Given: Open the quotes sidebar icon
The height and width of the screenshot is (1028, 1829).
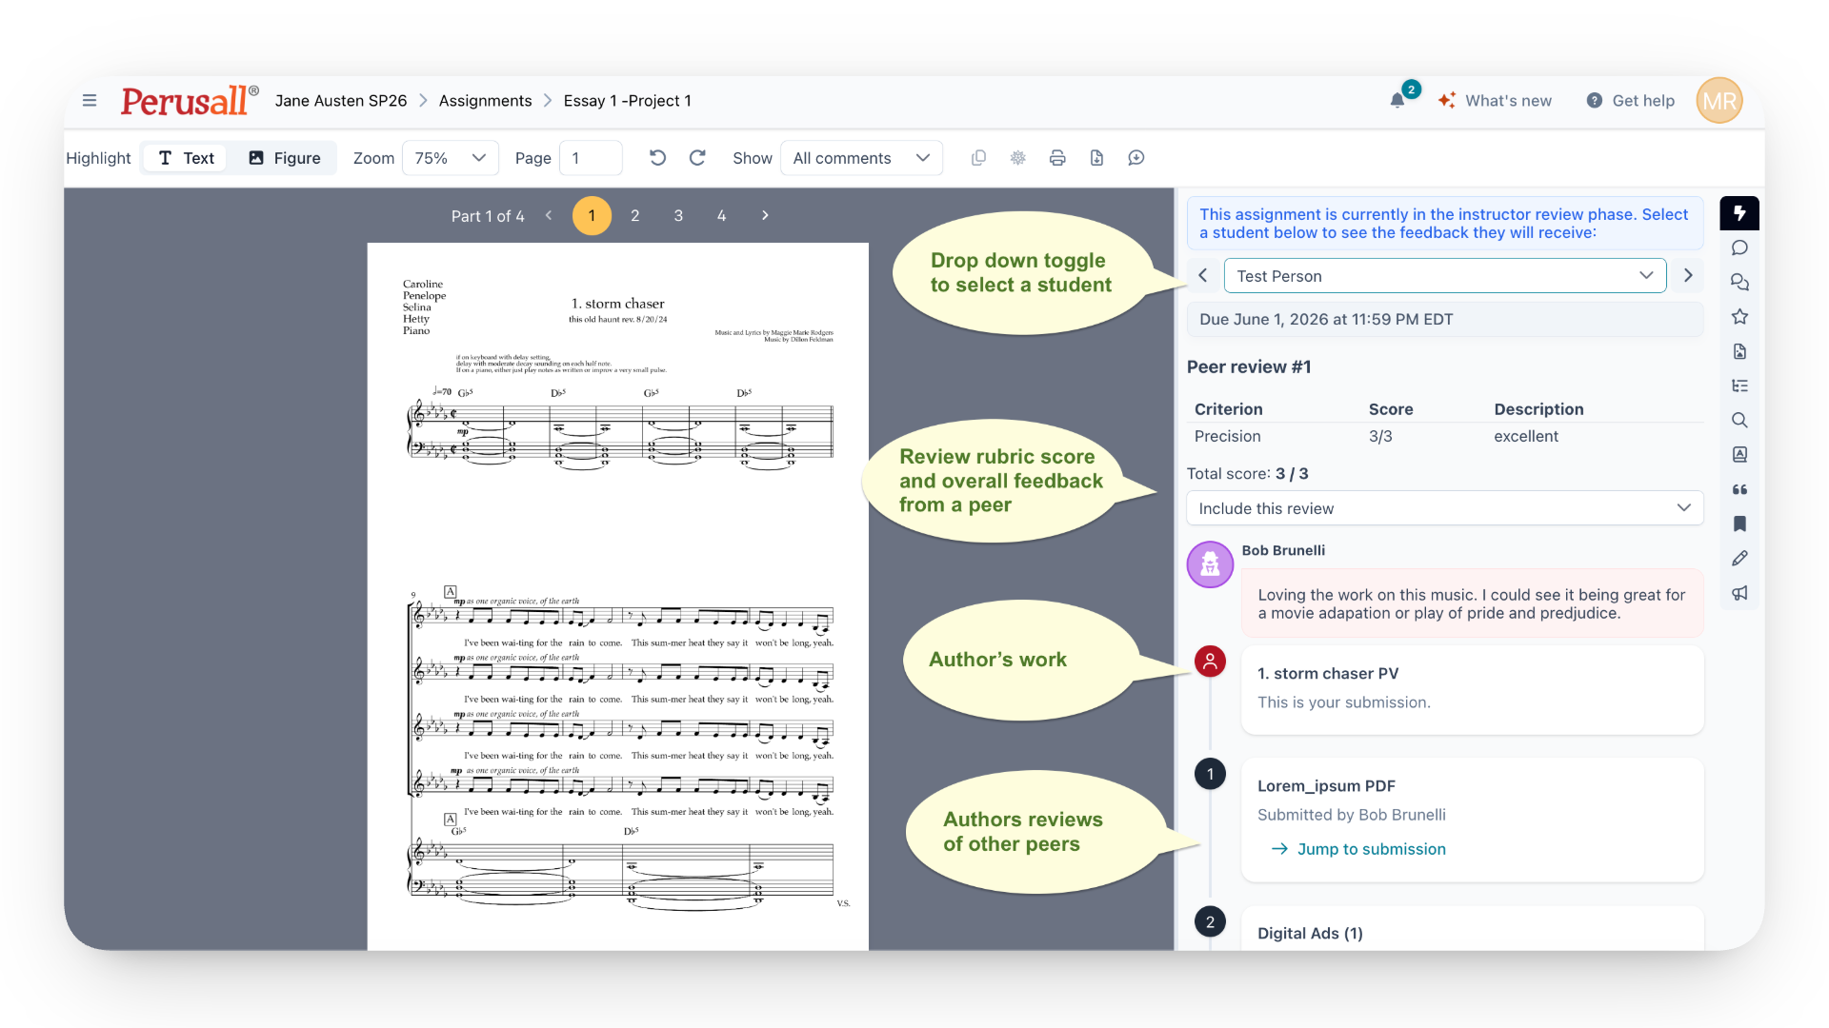Looking at the screenshot, I should (x=1739, y=489).
